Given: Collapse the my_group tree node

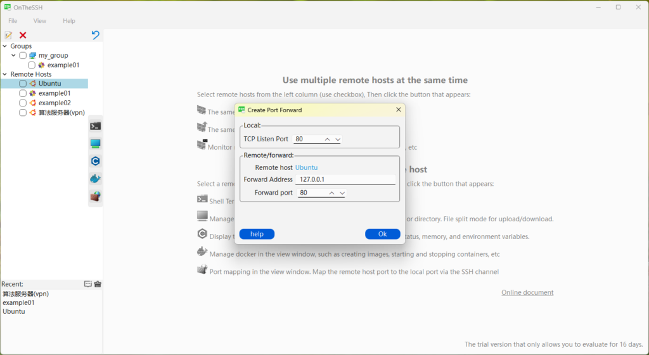Looking at the screenshot, I should (13, 55).
